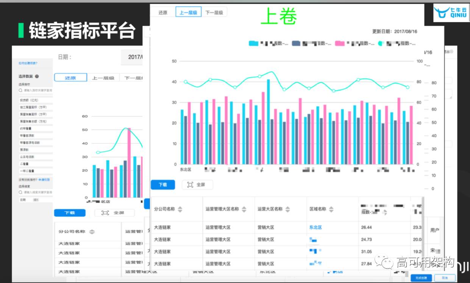The image size is (470, 283).
Task: Open the 如何创建报表? help link
Action: click(x=28, y=63)
